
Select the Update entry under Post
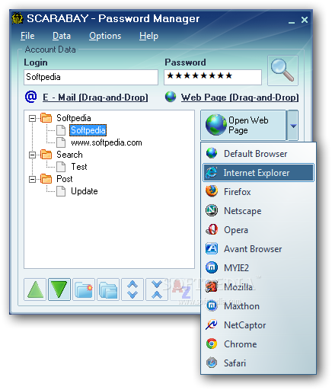pyautogui.click(x=85, y=191)
